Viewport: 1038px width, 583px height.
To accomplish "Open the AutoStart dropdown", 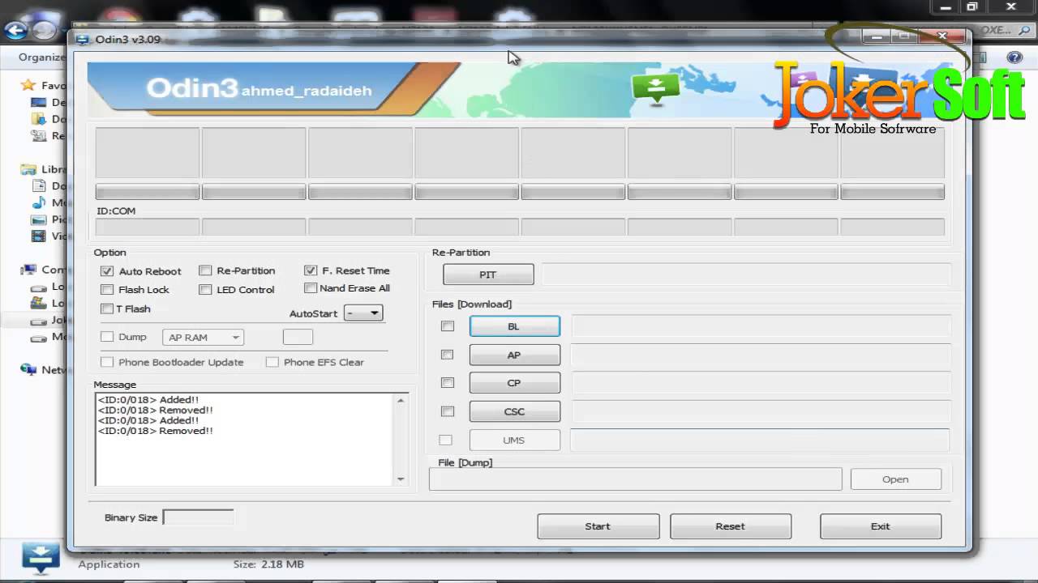I will (x=363, y=313).
